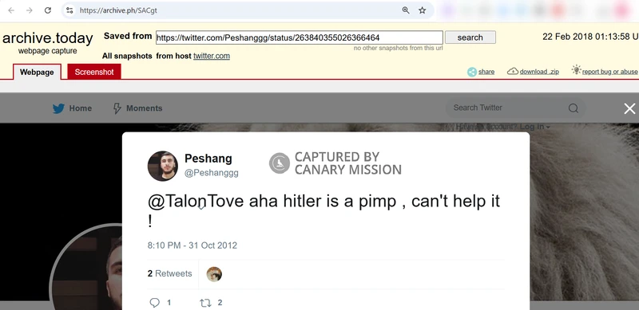Click the download .zip link
The image size is (639, 310).
click(538, 72)
